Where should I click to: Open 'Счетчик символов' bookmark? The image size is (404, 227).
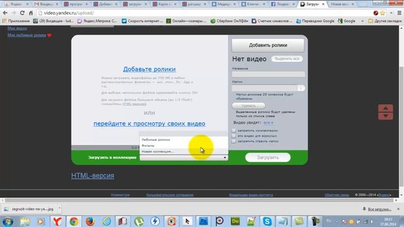click(272, 21)
